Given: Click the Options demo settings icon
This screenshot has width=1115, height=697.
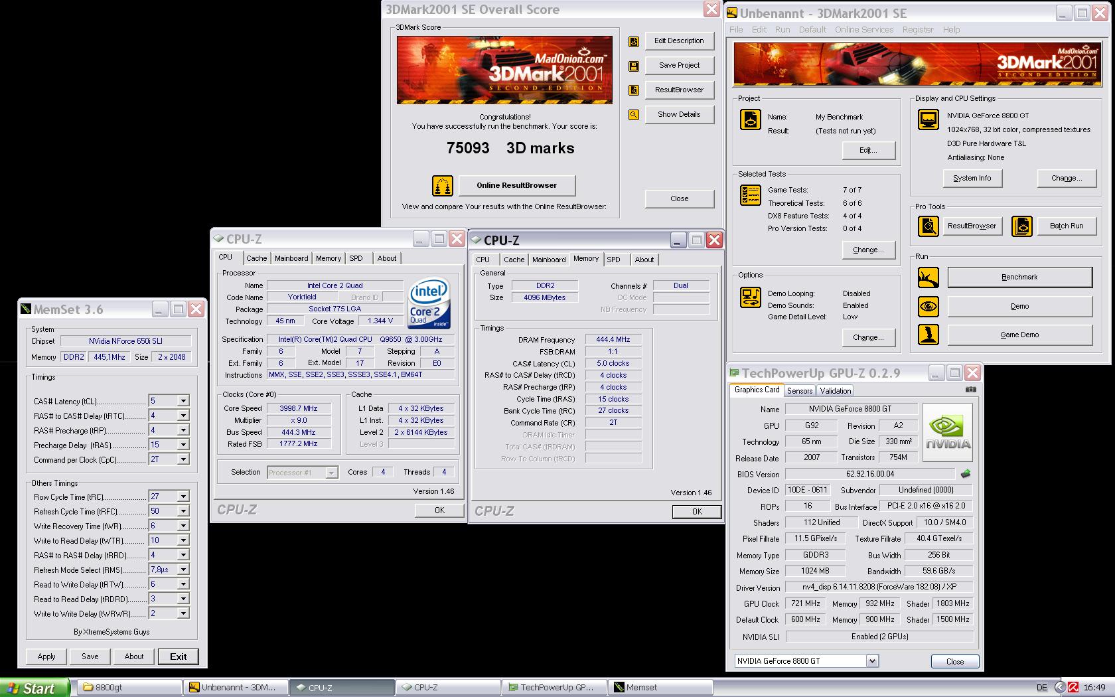Looking at the screenshot, I should point(751,297).
